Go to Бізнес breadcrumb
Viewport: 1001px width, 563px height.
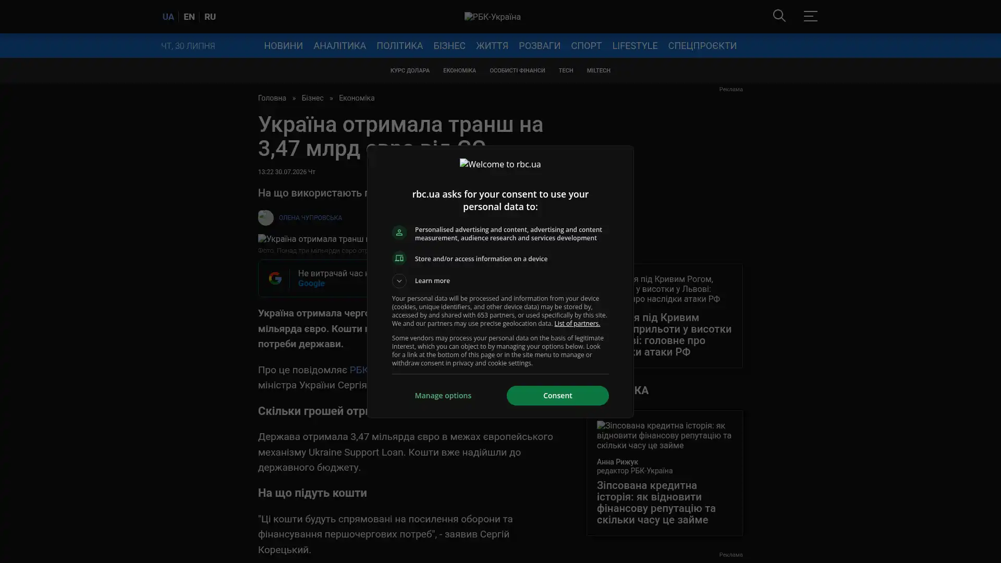pyautogui.click(x=312, y=99)
